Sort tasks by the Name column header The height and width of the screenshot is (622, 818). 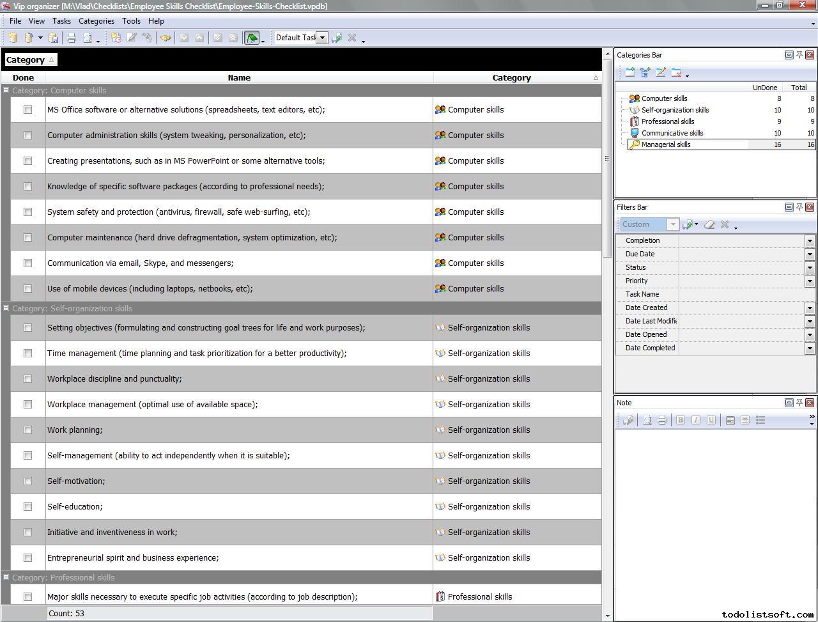(x=239, y=77)
